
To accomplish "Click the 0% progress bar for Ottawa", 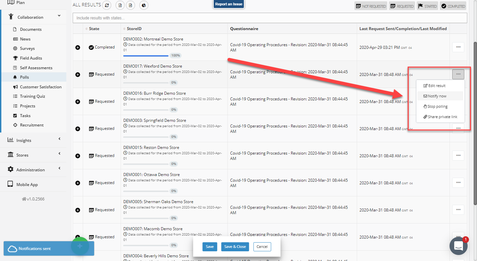I will [146, 191].
